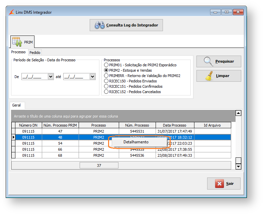Screen dimensions: 263x214
Task: Click PRIM process number 66 cell
Action: click(60, 149)
